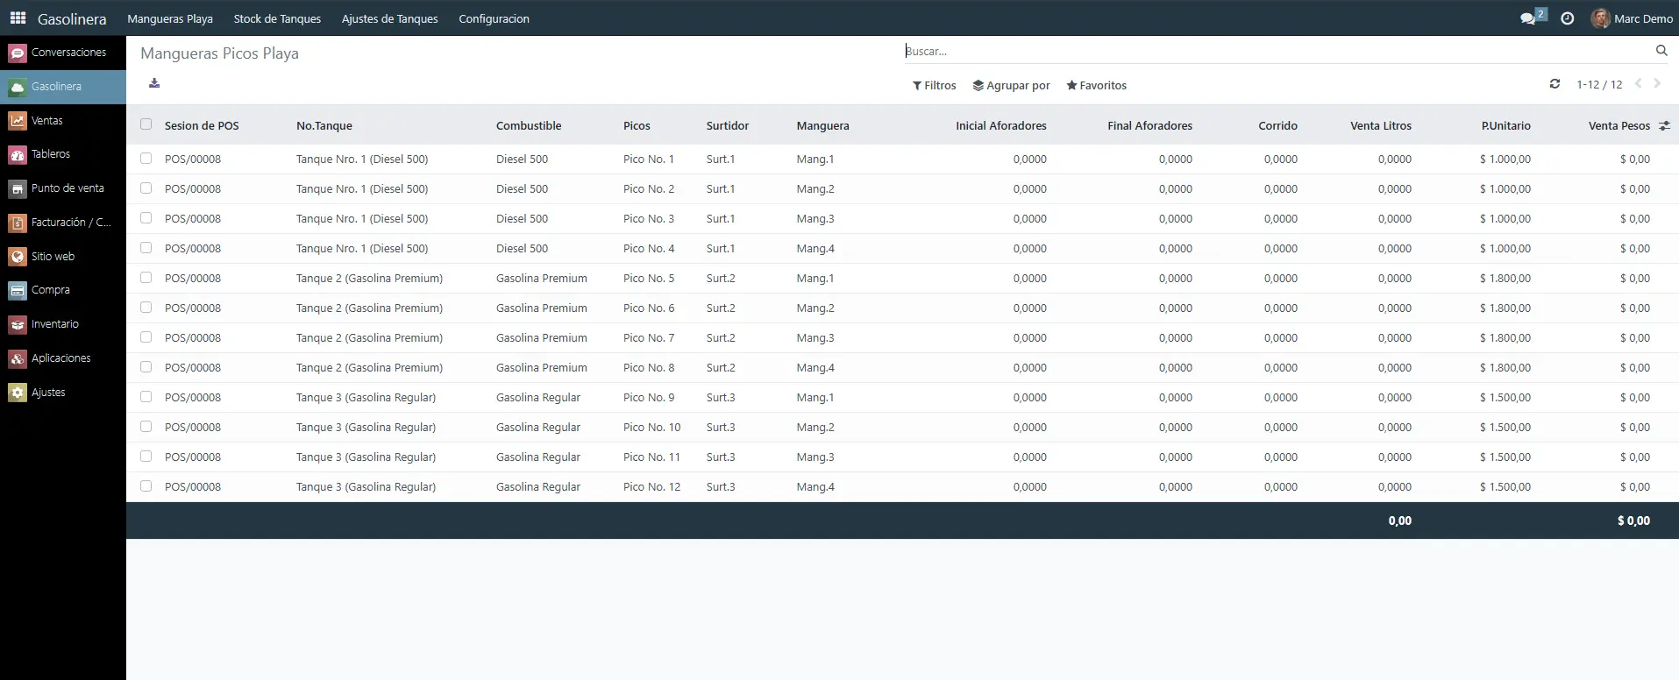
Task: Open the Aplicaciones sidebar icon
Action: click(x=18, y=358)
